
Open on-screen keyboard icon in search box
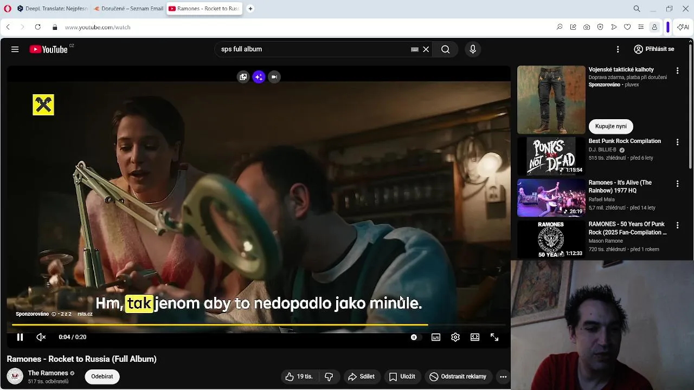pos(415,49)
